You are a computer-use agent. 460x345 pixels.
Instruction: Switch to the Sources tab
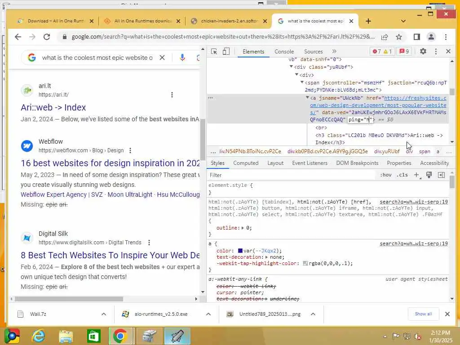tap(313, 52)
